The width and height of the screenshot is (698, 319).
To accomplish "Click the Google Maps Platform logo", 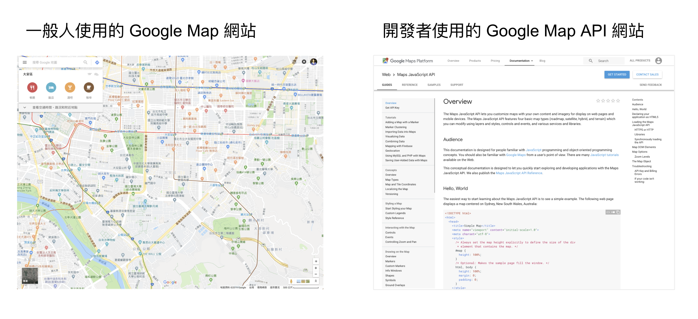I will point(407,61).
